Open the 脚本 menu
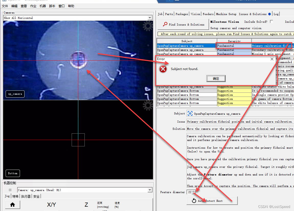The height and width of the screenshot is (211, 294). [52, 6]
